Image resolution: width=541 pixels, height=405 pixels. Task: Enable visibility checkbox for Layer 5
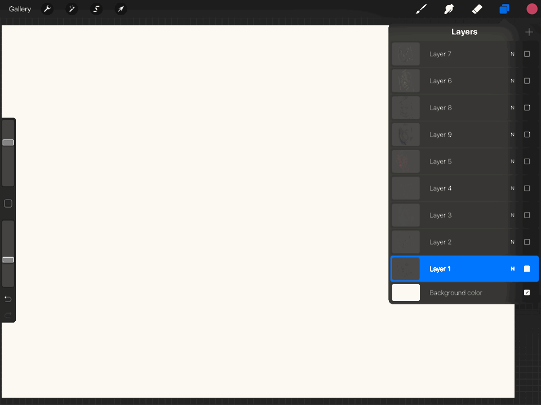[527, 161]
